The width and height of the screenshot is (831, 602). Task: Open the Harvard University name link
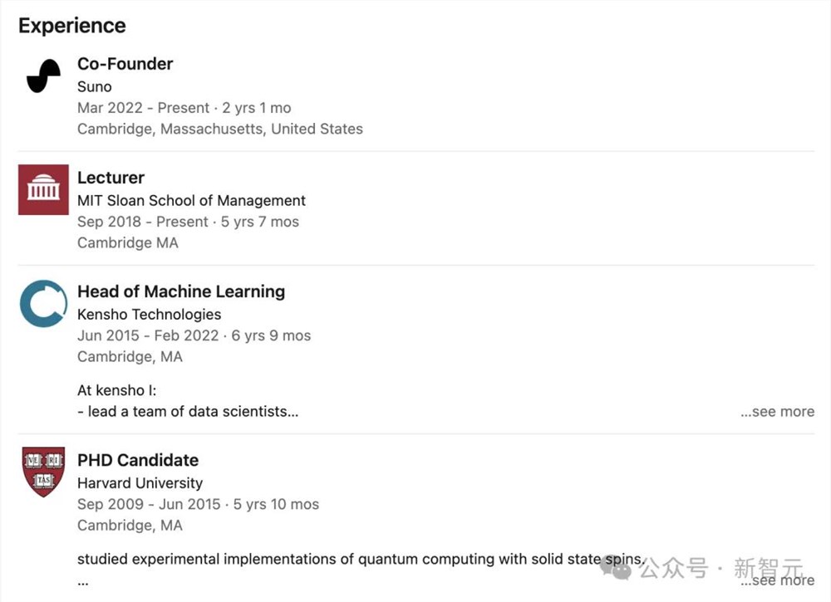point(140,482)
